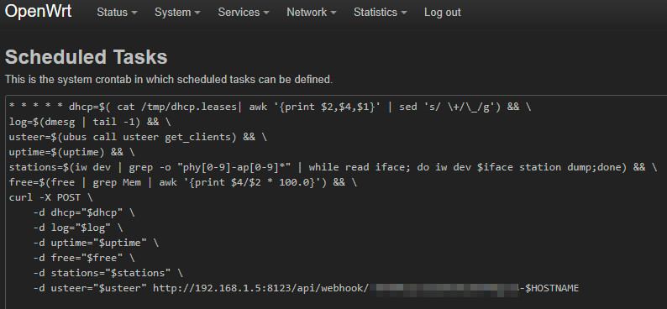This screenshot has height=309, width=667.
Task: Place cursor on the dhcp.leases crontab line
Action: (x=270, y=107)
